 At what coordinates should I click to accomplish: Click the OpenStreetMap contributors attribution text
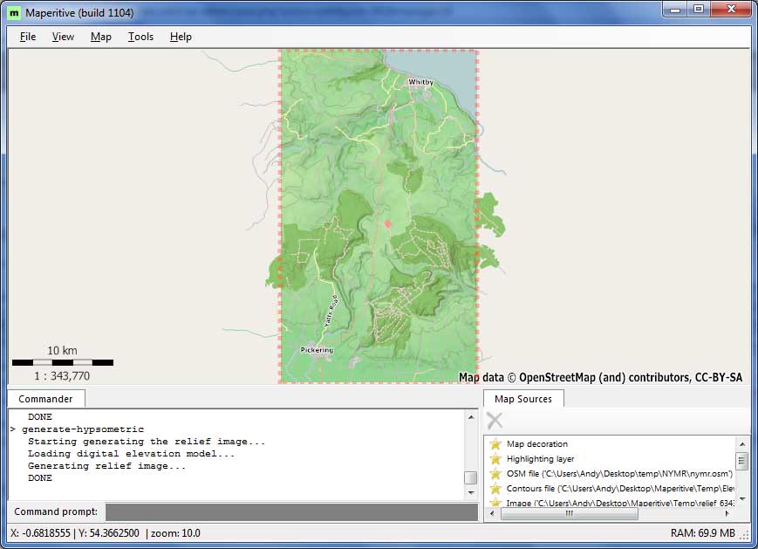(x=600, y=377)
